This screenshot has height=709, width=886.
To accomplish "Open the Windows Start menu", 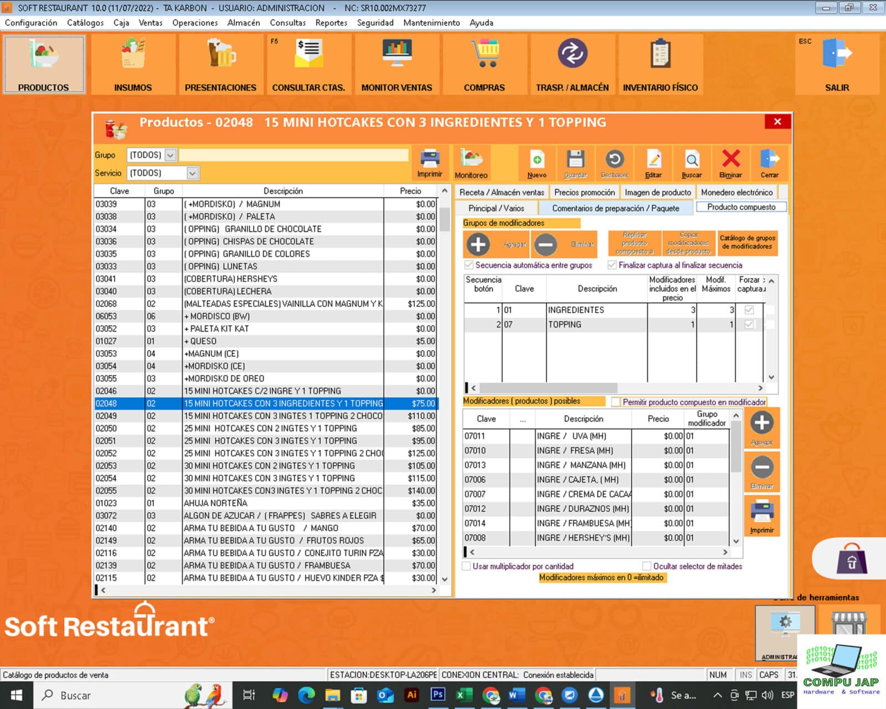I will (x=16, y=695).
